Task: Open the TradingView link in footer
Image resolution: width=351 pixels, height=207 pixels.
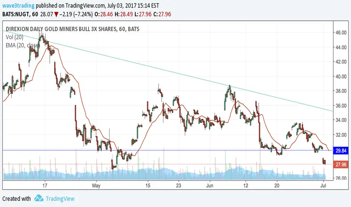Action: (60, 198)
